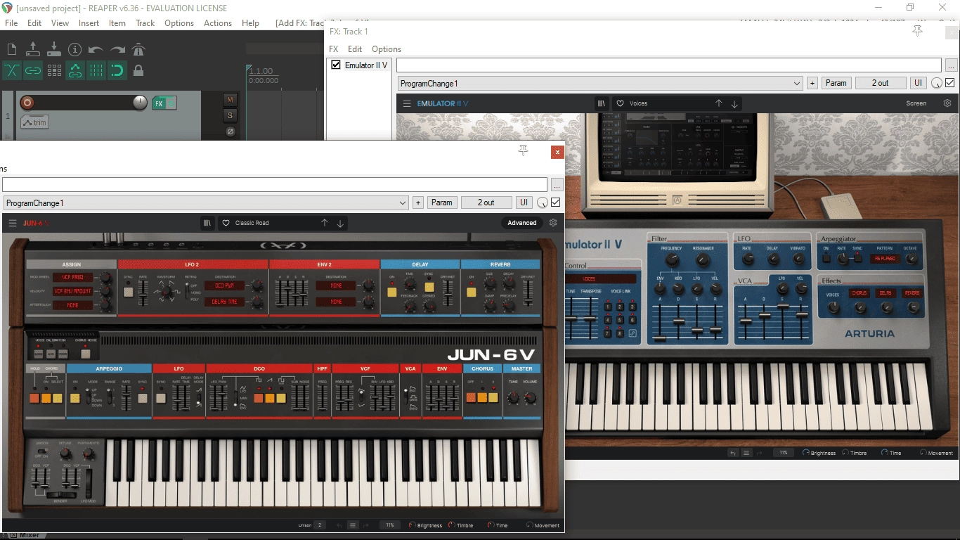The height and width of the screenshot is (540, 960).
Task: Arm track 1 record button
Action: point(27,103)
